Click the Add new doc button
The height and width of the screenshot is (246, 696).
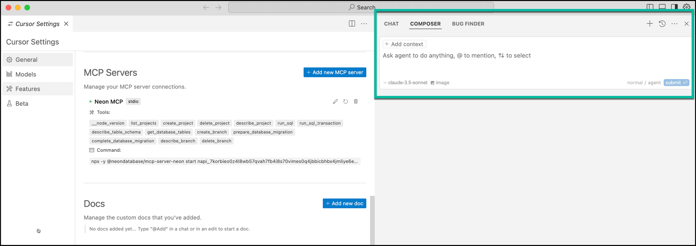[x=344, y=203]
